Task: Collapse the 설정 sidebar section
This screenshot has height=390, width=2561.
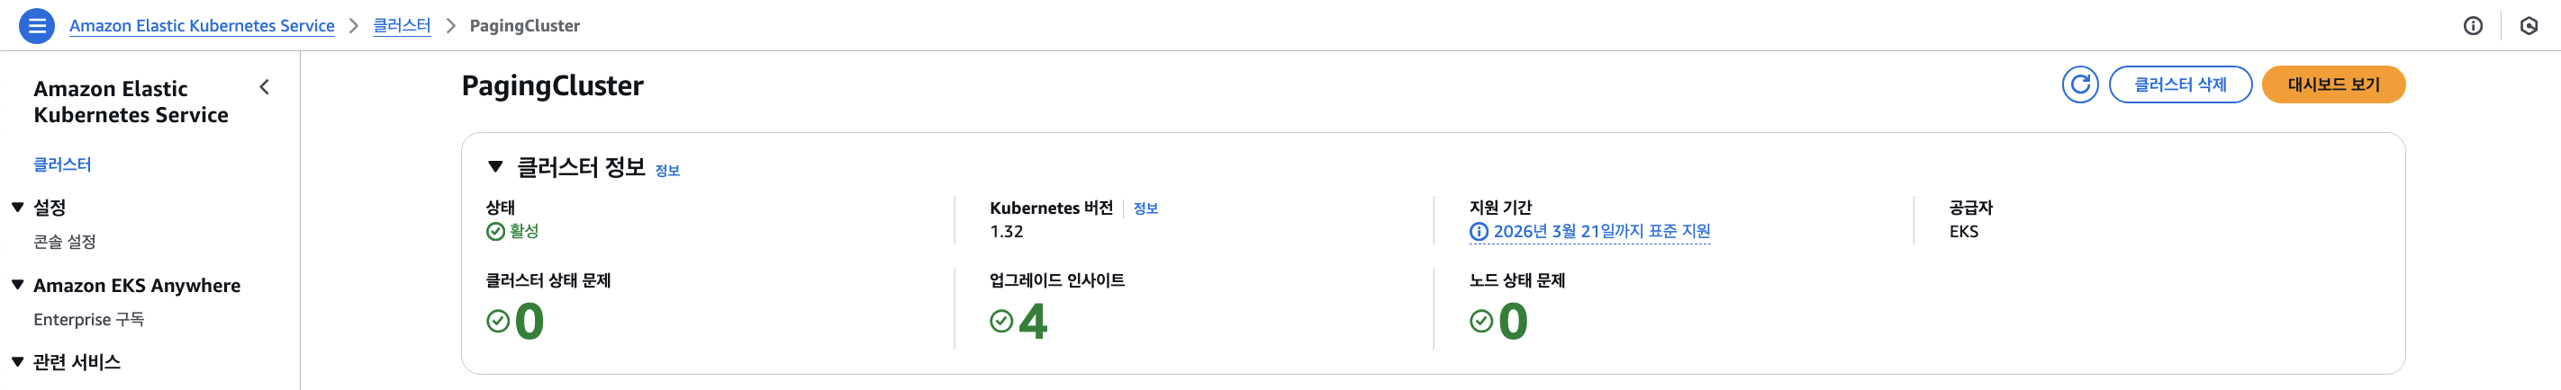Action: tap(18, 208)
